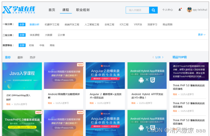The width and height of the screenshot is (210, 136).
Task: Open first Think PHP 5.0 TOP entry
Action: (189, 87)
